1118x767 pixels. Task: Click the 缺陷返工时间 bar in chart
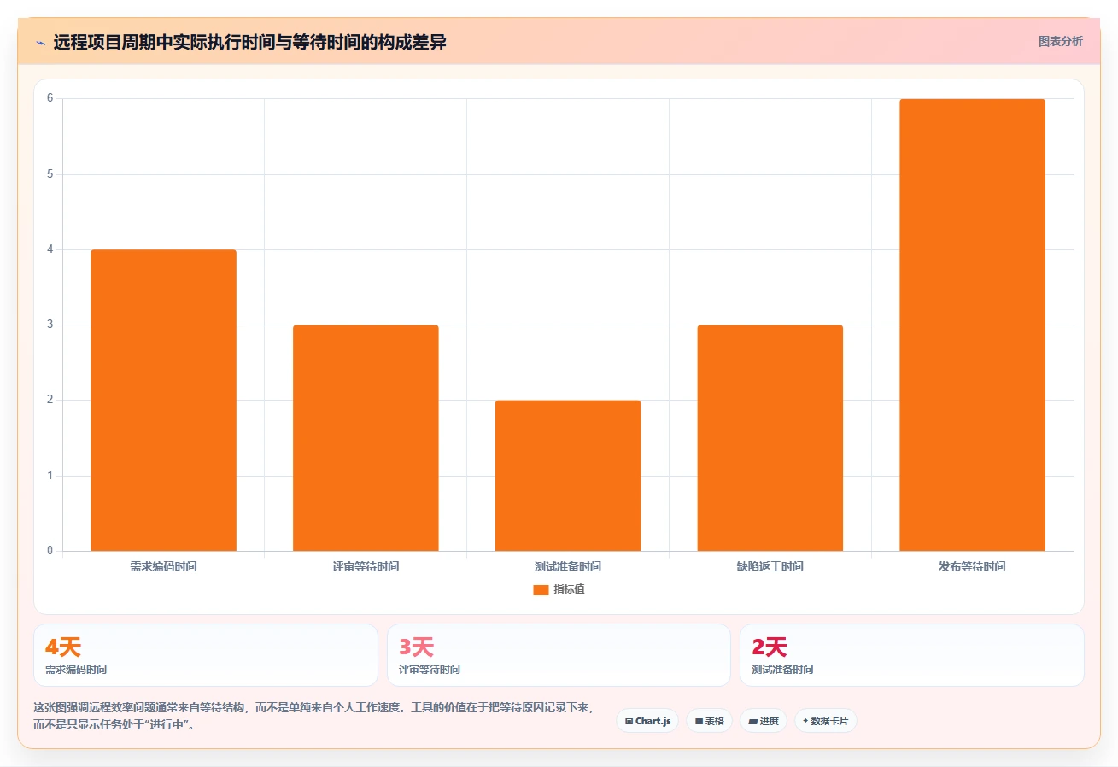click(x=770, y=437)
